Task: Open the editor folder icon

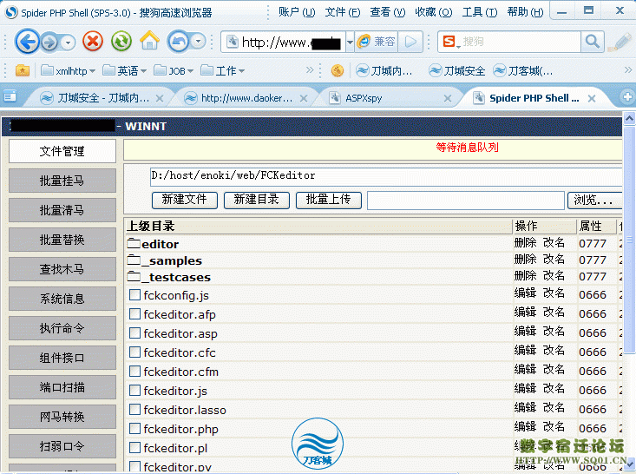Action: (134, 243)
